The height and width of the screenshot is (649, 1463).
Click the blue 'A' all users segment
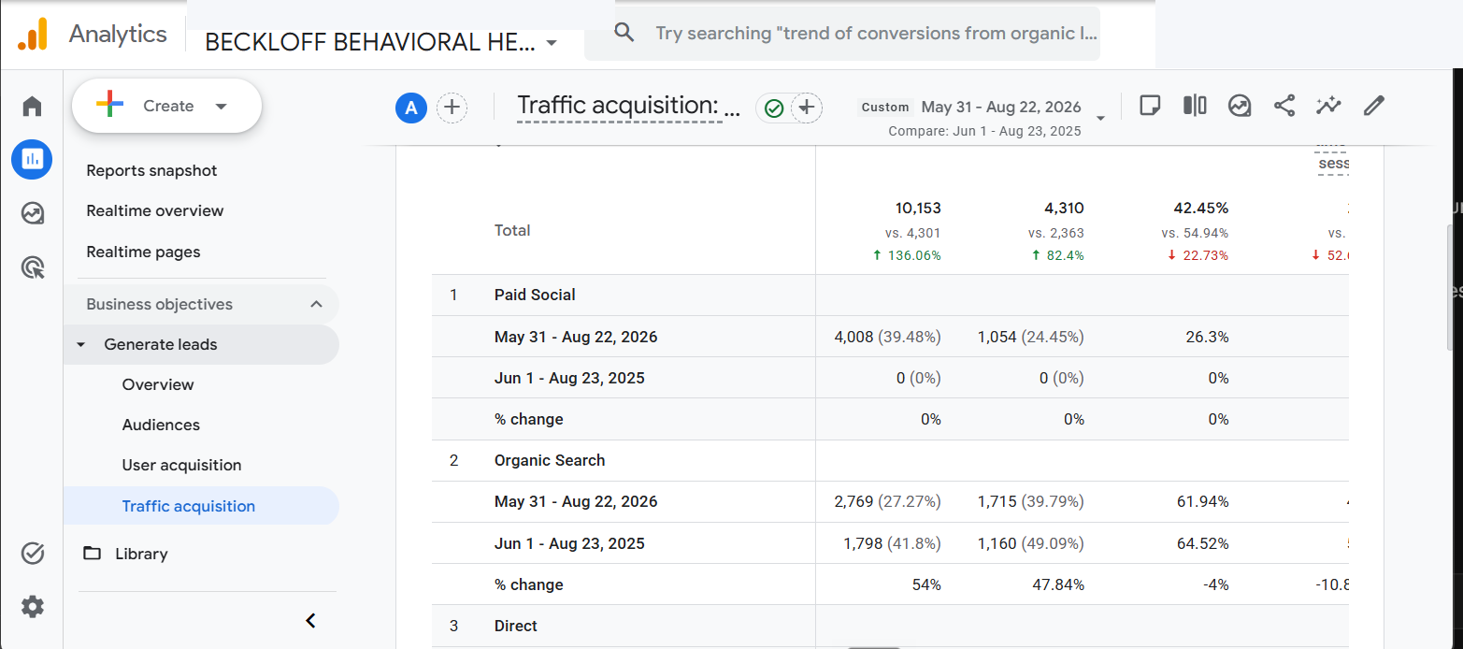[x=411, y=108]
